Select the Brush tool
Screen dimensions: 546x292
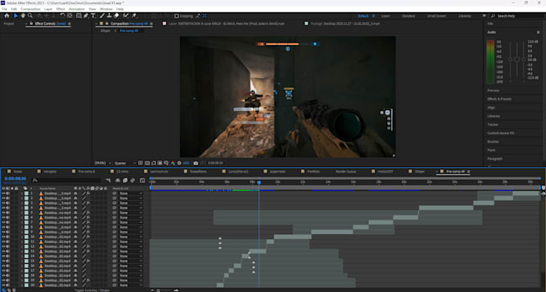click(x=102, y=16)
